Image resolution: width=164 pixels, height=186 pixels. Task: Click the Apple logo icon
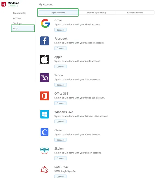click(45, 59)
